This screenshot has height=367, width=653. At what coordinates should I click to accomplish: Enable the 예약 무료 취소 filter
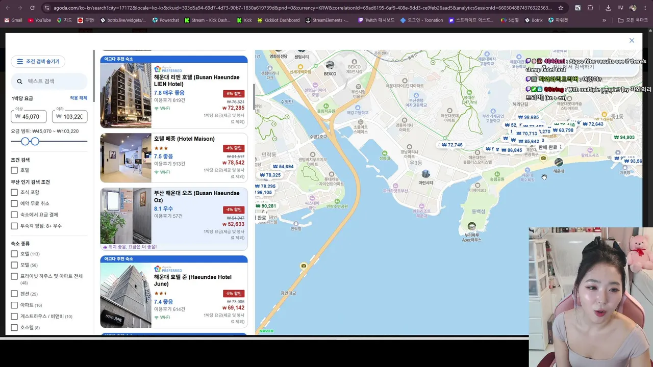(14, 203)
